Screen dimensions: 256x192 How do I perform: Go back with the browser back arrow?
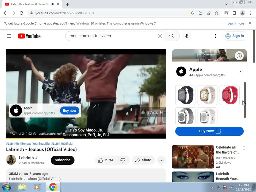click(5, 13)
